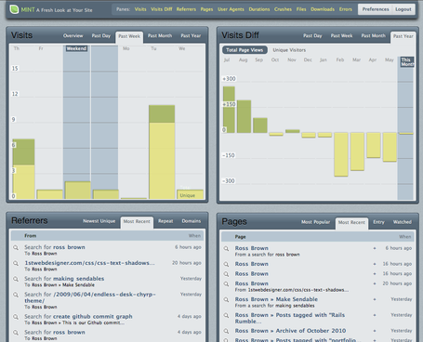
Task: Show Past Week in Visits Diff
Action: (x=341, y=35)
